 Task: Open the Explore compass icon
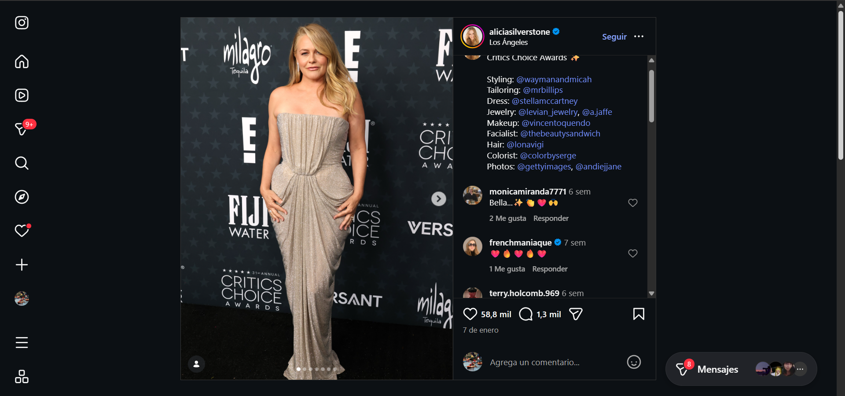tap(22, 197)
